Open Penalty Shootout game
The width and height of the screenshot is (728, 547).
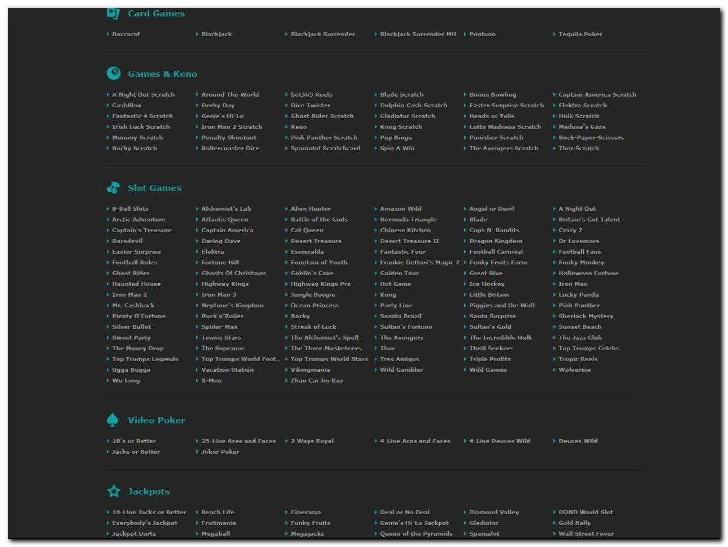click(229, 138)
